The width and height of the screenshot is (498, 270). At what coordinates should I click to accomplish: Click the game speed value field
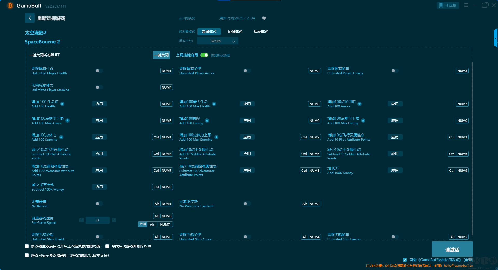pyautogui.click(x=98, y=220)
